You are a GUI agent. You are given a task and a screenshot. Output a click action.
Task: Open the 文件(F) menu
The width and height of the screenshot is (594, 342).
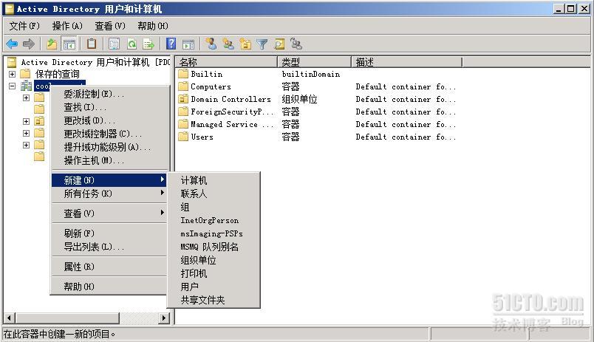point(24,26)
